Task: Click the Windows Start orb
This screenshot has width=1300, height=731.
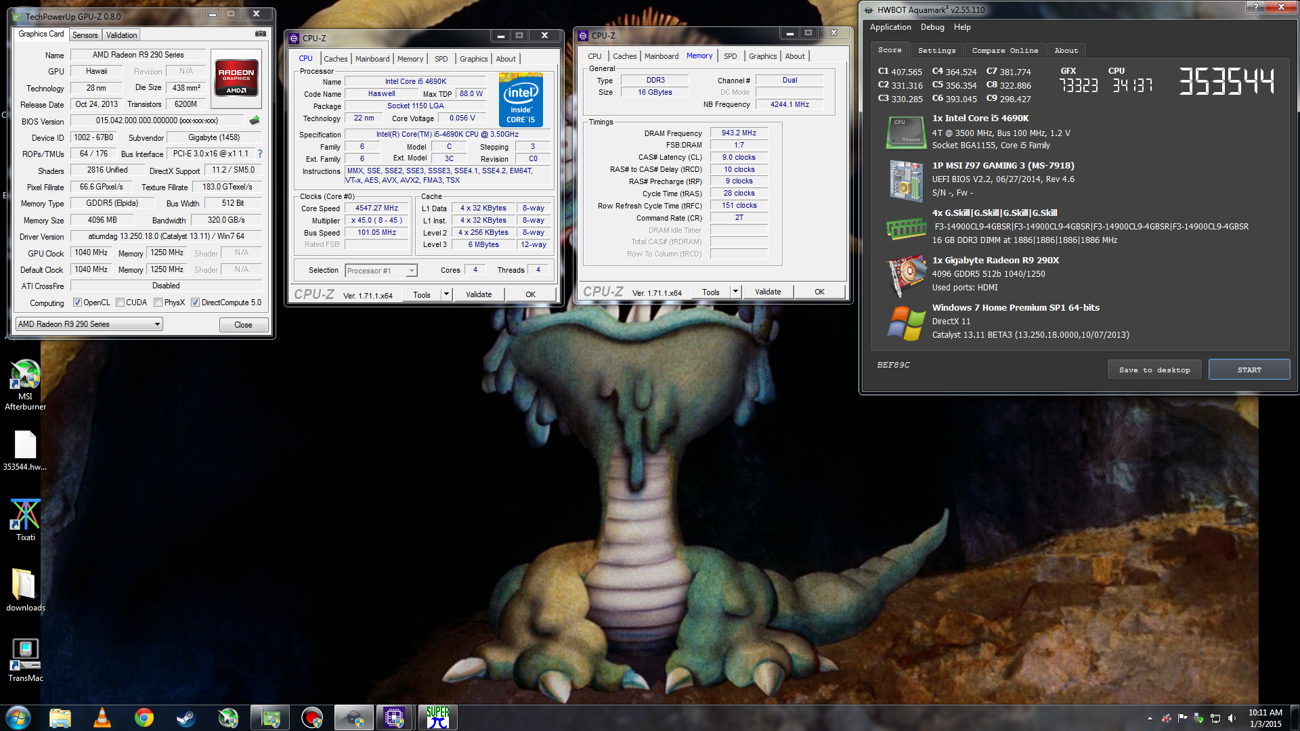Action: (18, 717)
